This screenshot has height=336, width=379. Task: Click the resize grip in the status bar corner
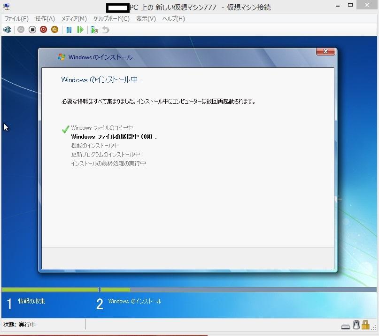pos(375,328)
